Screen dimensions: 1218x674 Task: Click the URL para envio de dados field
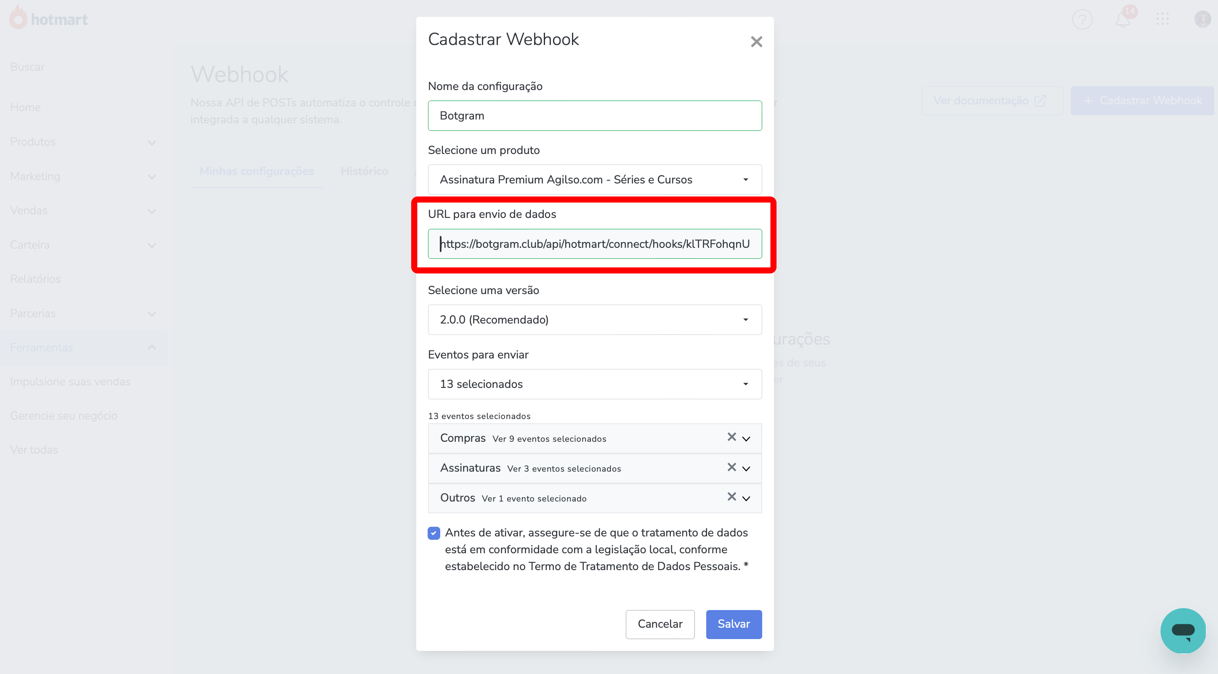pos(594,244)
